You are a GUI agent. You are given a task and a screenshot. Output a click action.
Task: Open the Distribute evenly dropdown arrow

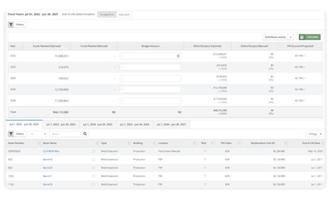[290, 37]
